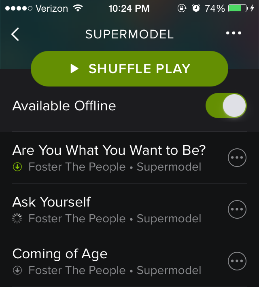259x287 pixels.
Task: Open more options for Are You What You Want to Be?
Action: point(237,158)
